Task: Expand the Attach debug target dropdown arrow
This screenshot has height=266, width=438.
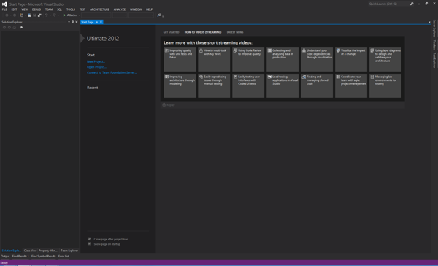Action: 80,15
